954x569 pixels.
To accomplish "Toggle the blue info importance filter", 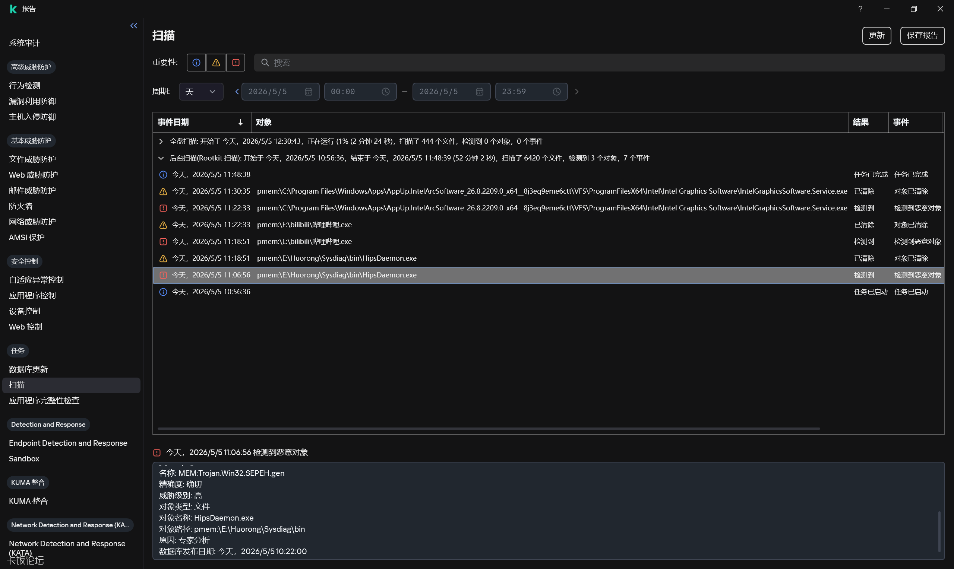I will [x=196, y=63].
